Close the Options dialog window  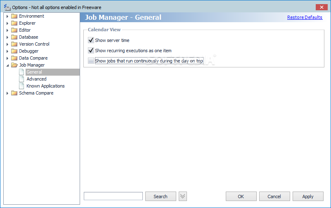(322, 7)
